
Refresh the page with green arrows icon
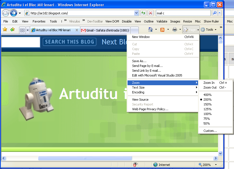tap(143, 13)
